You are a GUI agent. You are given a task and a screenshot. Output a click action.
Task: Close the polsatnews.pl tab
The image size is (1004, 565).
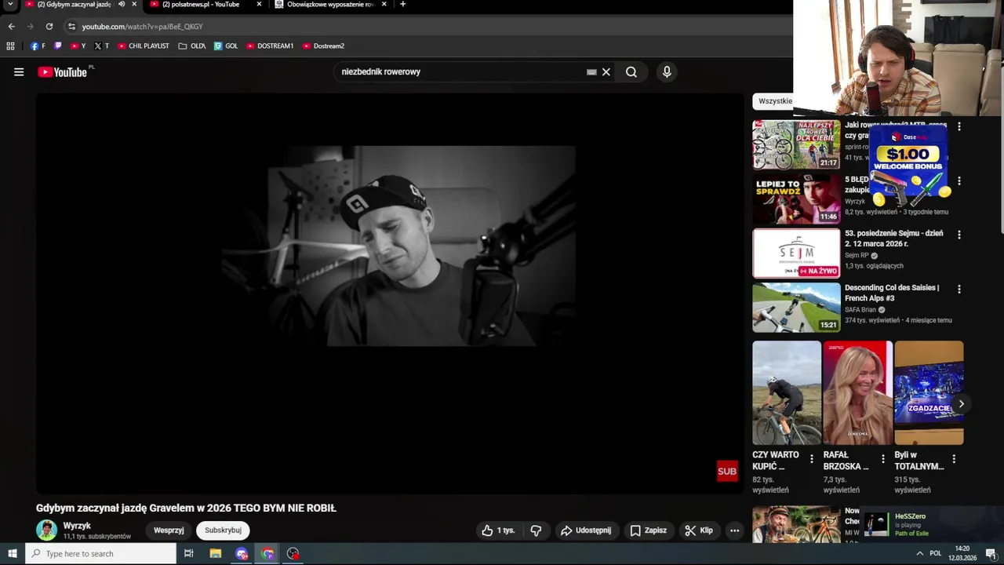coord(259,4)
